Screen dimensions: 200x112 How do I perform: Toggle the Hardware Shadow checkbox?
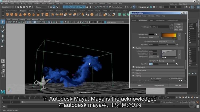tap(169, 78)
